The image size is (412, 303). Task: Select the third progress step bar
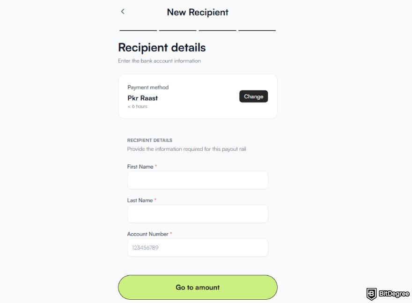(x=217, y=30)
